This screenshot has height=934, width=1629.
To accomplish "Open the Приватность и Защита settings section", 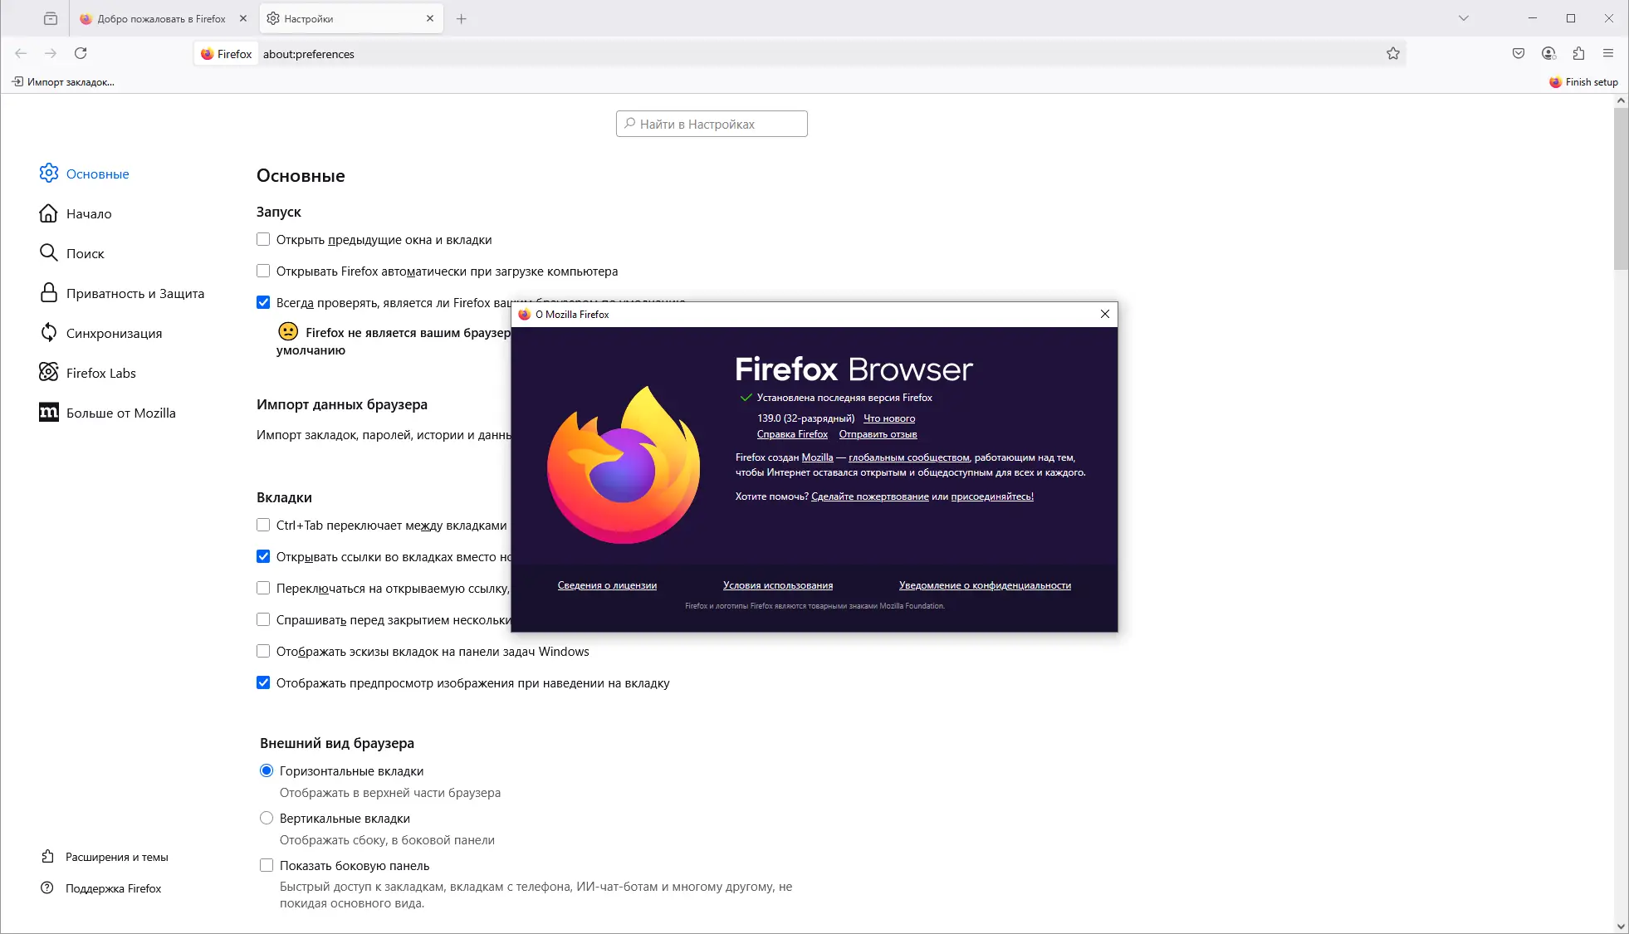I will click(x=135, y=294).
